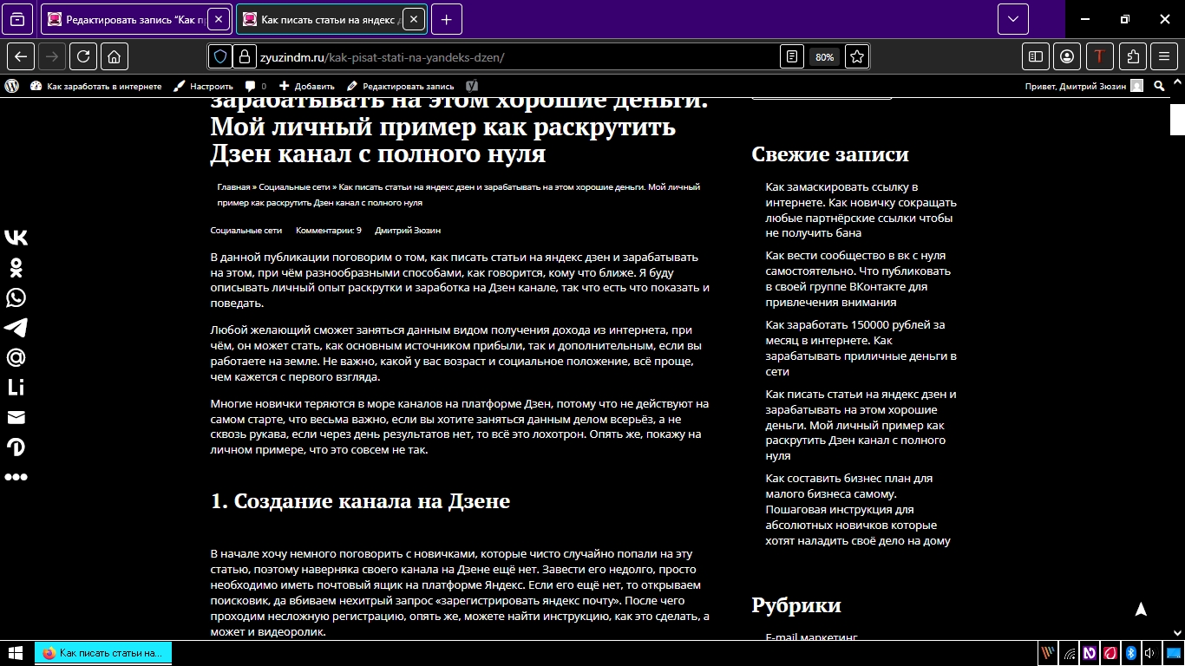The width and height of the screenshot is (1185, 666).
Task: Open 'Настроить' in admin bar
Action: click(204, 86)
